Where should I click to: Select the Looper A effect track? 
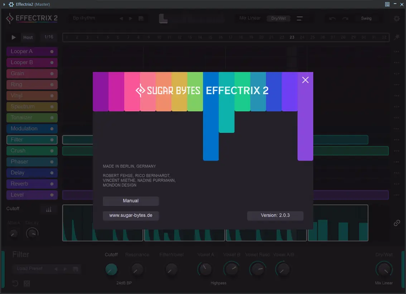pyautogui.click(x=32, y=52)
